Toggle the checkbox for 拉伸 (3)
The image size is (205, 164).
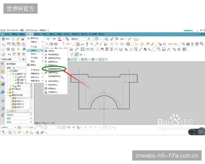pyautogui.click(x=13, y=107)
